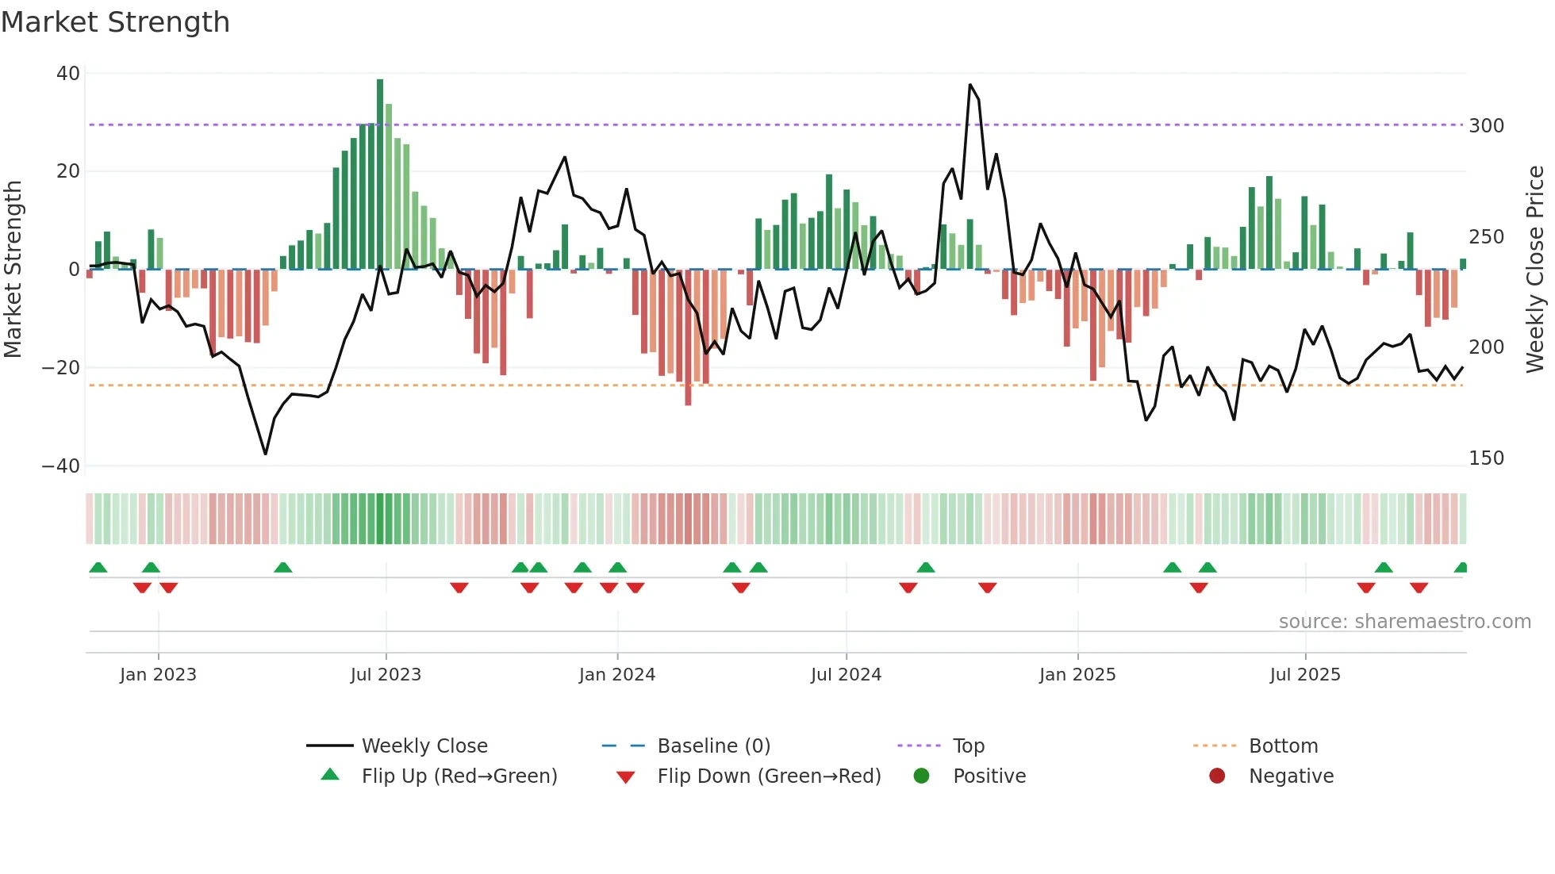1555x874 pixels.
Task: Click the Weekly Close Price axis title
Action: click(1536, 270)
